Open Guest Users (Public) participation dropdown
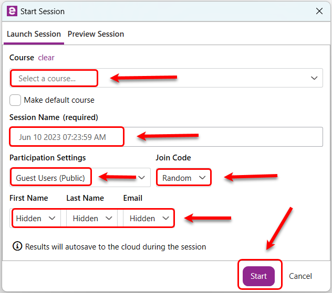Viewport: 332px width, 293px height. (x=80, y=178)
